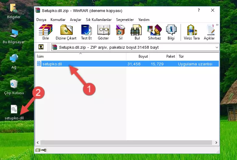Image resolution: width=237 pixels, height=160 pixels.
Task: Click the horizontal scrollbar right arrow
Action: coord(216,142)
